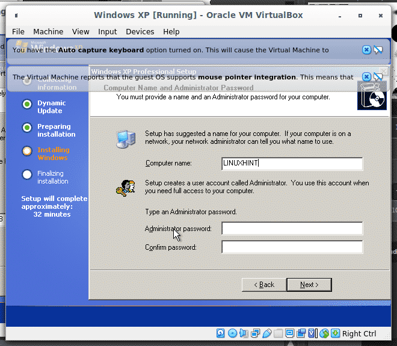The image size is (397, 346).
Task: Maximize the VirtualBox window
Action: (360, 16)
